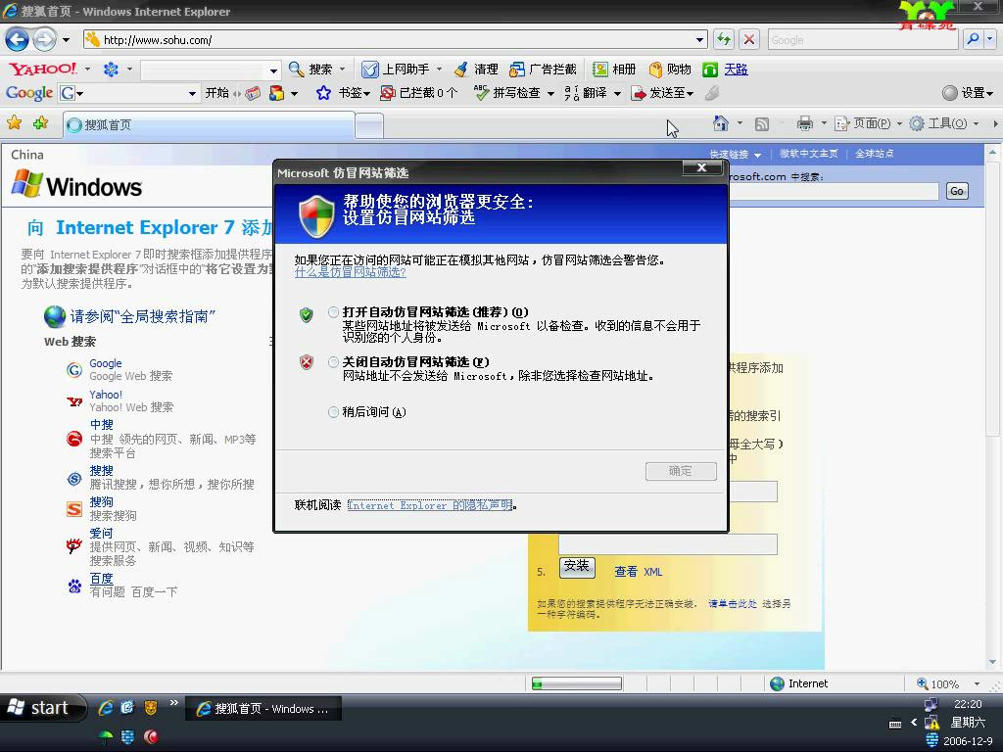Click the RSS feeds icon

pyautogui.click(x=762, y=124)
